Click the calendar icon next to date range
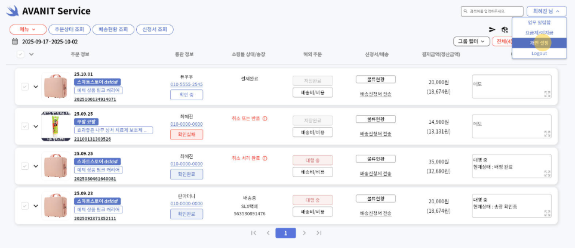Screen dimensions: 575x248 (16, 42)
